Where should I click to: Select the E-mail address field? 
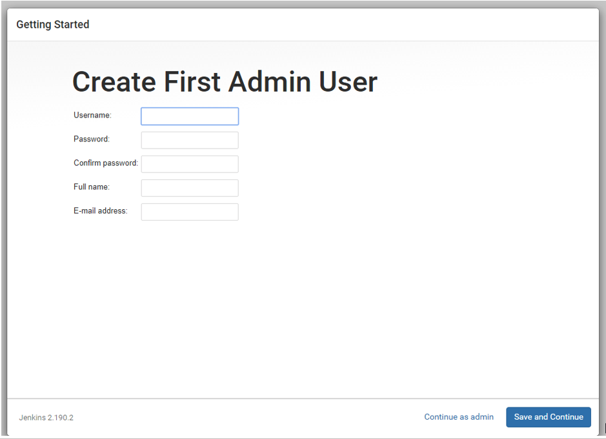(190, 212)
